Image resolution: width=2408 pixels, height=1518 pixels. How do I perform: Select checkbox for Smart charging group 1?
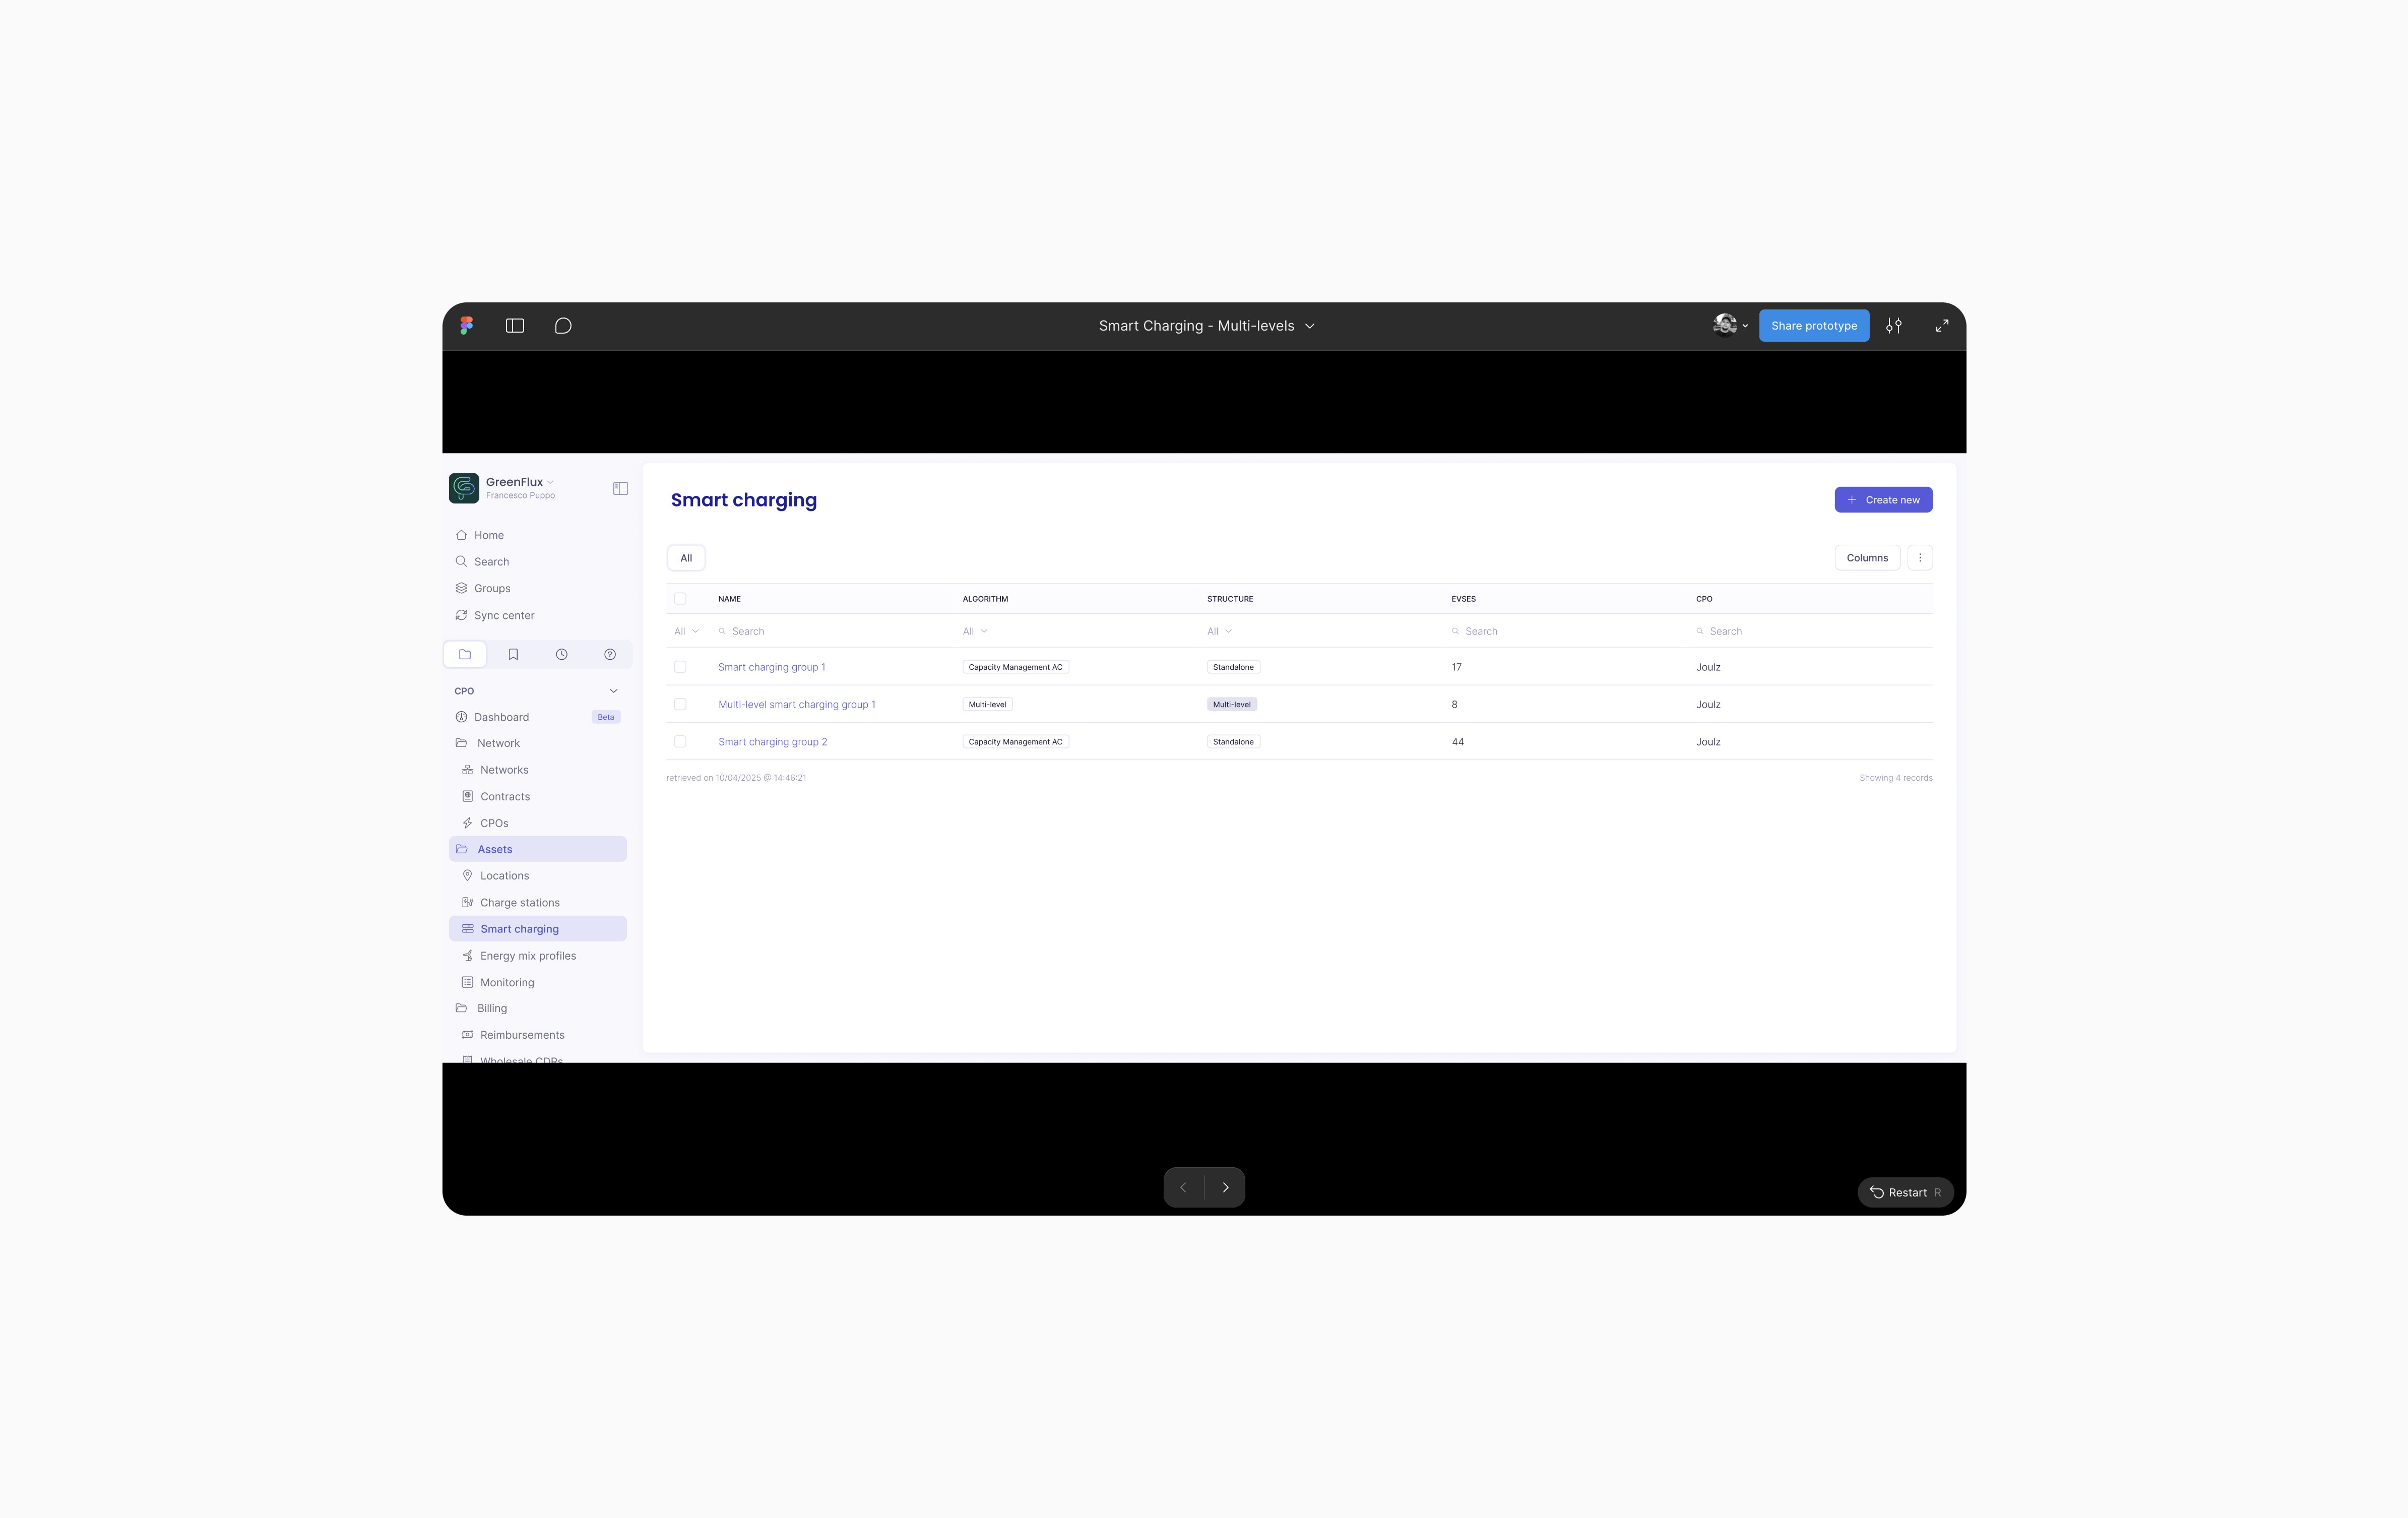tap(680, 667)
